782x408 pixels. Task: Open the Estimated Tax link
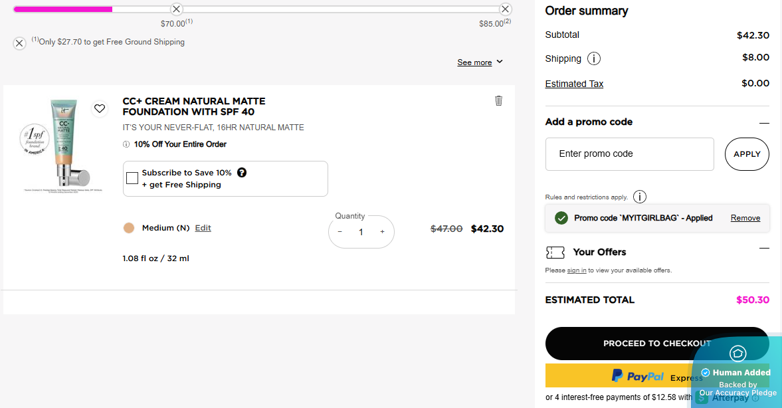[x=574, y=84]
